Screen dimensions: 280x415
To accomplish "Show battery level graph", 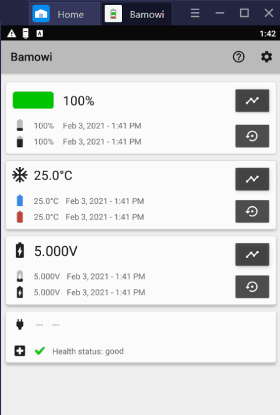I will click(x=252, y=100).
